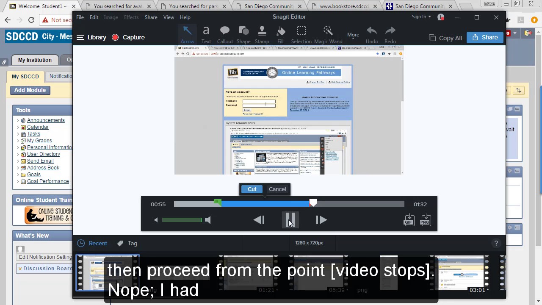Image resolution: width=542 pixels, height=305 pixels.
Task: Switch to the Recent tray tab
Action: [92, 243]
